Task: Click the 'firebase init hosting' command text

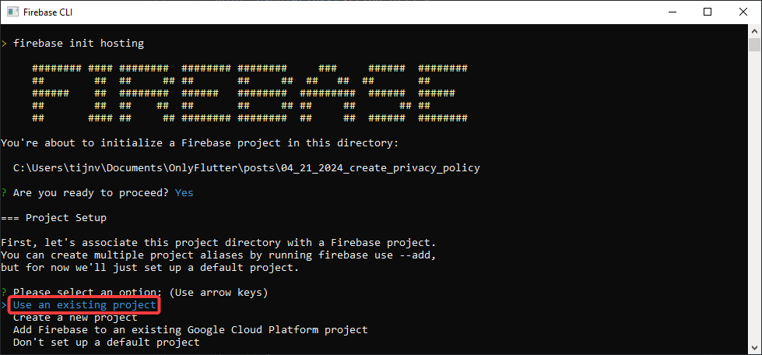Action: [x=79, y=44]
